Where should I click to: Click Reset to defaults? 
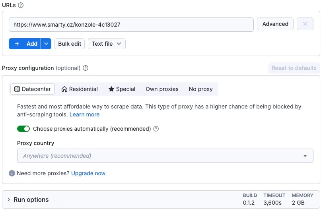[294, 68]
